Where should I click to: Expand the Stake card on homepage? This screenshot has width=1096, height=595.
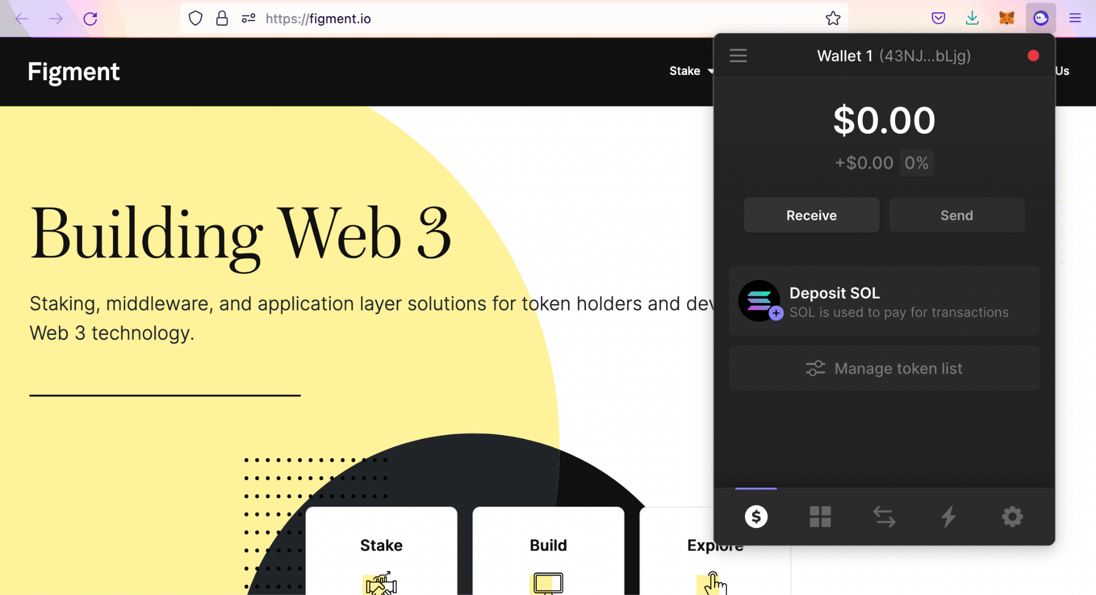pos(382,545)
